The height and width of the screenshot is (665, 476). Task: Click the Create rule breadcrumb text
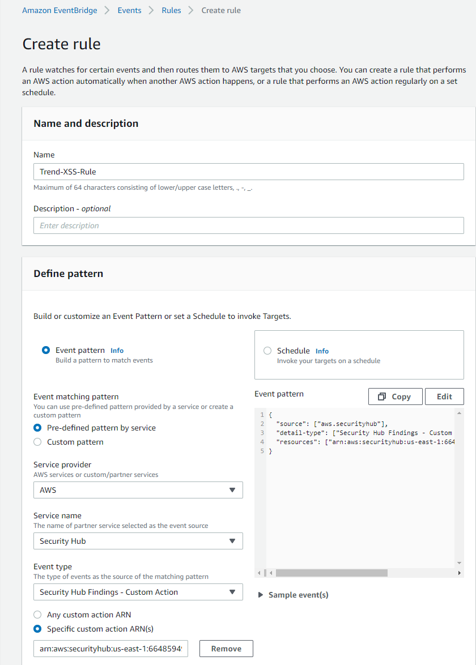pyautogui.click(x=221, y=11)
